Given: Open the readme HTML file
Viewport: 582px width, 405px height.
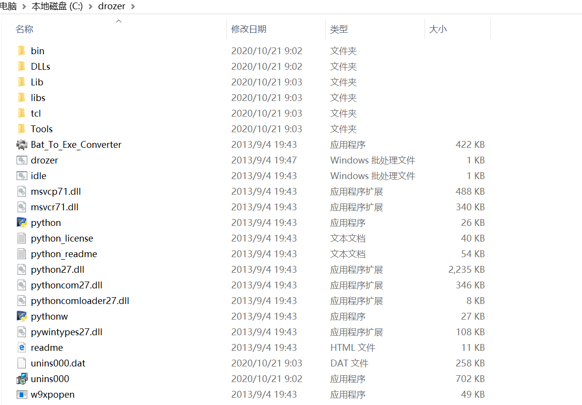Looking at the screenshot, I should (46, 347).
